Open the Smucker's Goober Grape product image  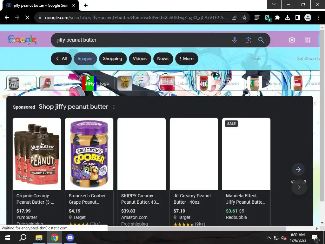[89, 154]
